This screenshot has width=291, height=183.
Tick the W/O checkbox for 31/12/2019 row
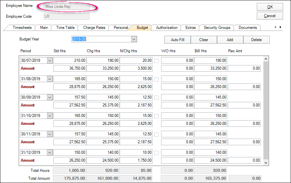pyautogui.click(x=157, y=153)
